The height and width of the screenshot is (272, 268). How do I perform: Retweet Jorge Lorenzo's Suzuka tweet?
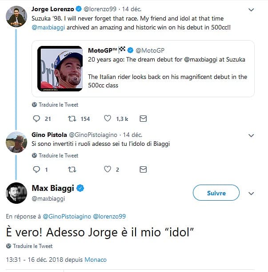tap(72, 119)
